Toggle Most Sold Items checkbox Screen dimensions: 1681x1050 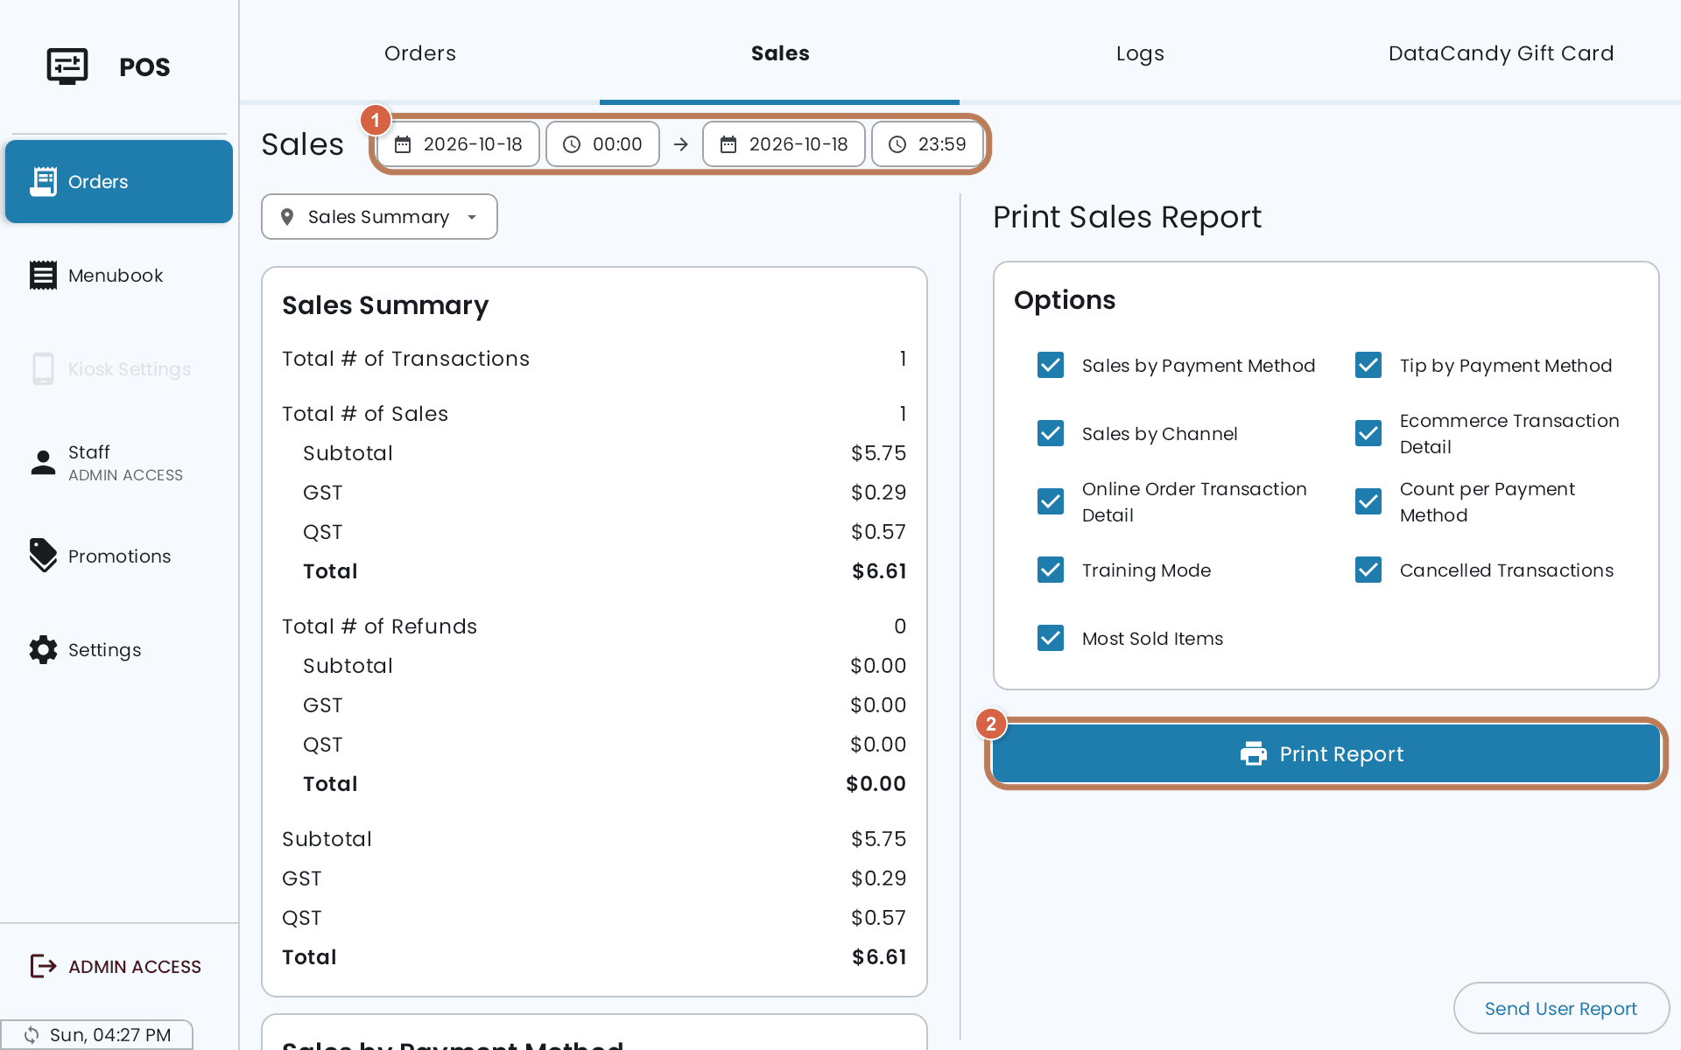[1051, 638]
